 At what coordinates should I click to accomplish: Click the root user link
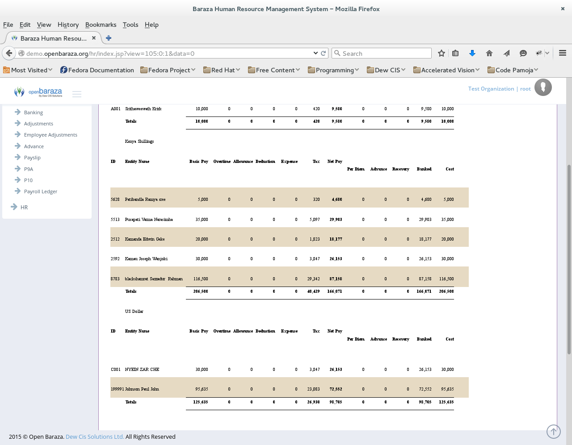click(x=526, y=89)
